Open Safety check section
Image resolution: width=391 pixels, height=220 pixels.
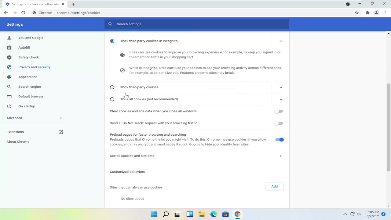point(28,57)
